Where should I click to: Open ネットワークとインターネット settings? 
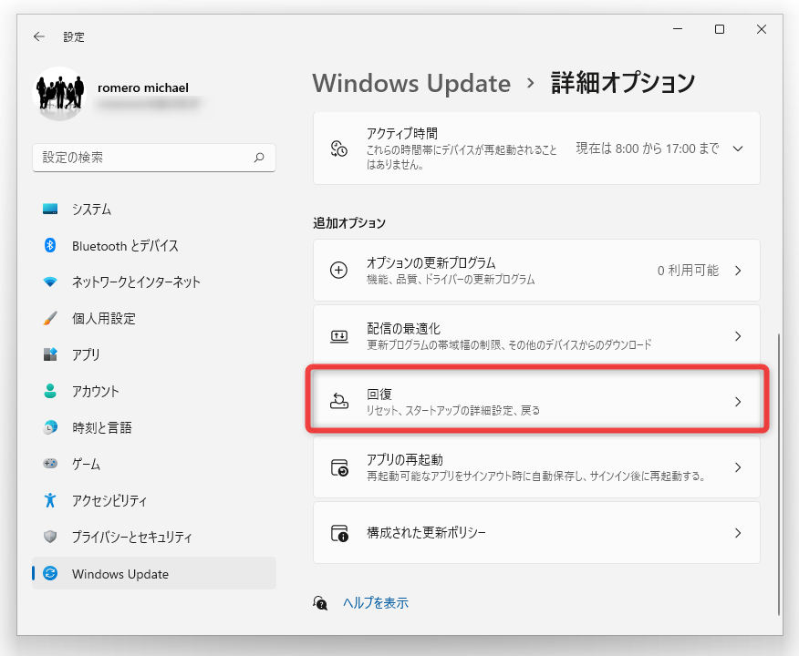(x=154, y=282)
